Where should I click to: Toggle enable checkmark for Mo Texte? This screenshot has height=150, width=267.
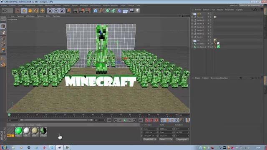pos(212,44)
